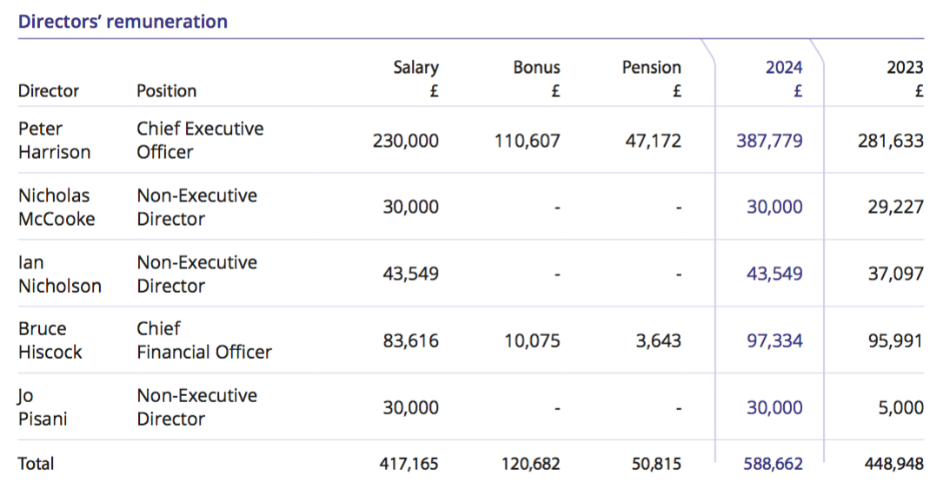
Task: Select the Chief Financial Officer position cell
Action: [203, 340]
